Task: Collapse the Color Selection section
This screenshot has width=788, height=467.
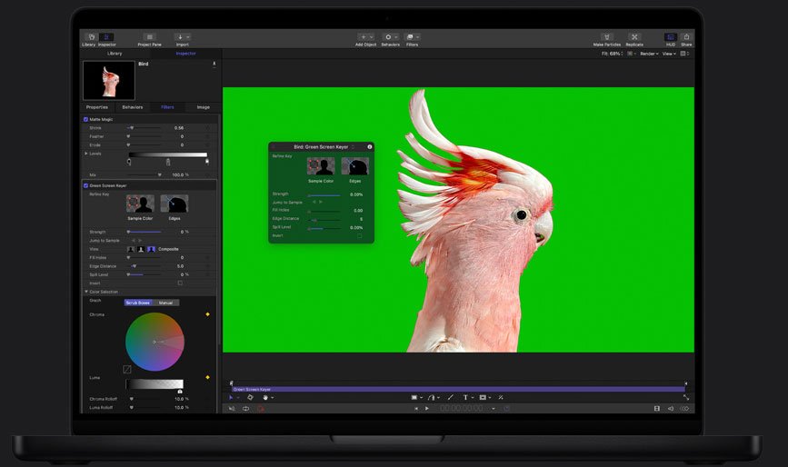Action: click(x=86, y=292)
